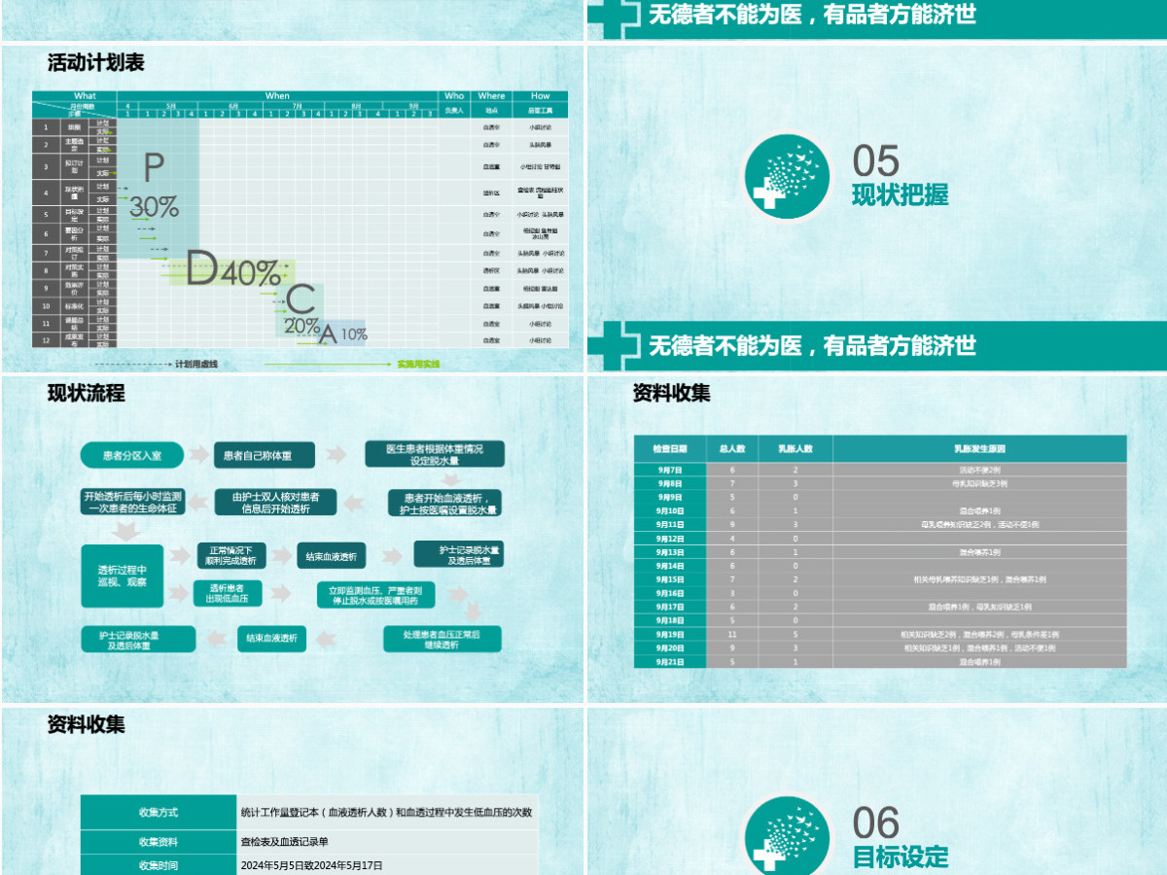This screenshot has height=875, width=1167.
Task: Click the 查检表及血透记录单 cell
Action: click(386, 842)
